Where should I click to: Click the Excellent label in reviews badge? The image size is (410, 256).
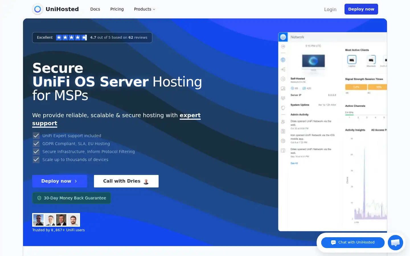tap(45, 37)
